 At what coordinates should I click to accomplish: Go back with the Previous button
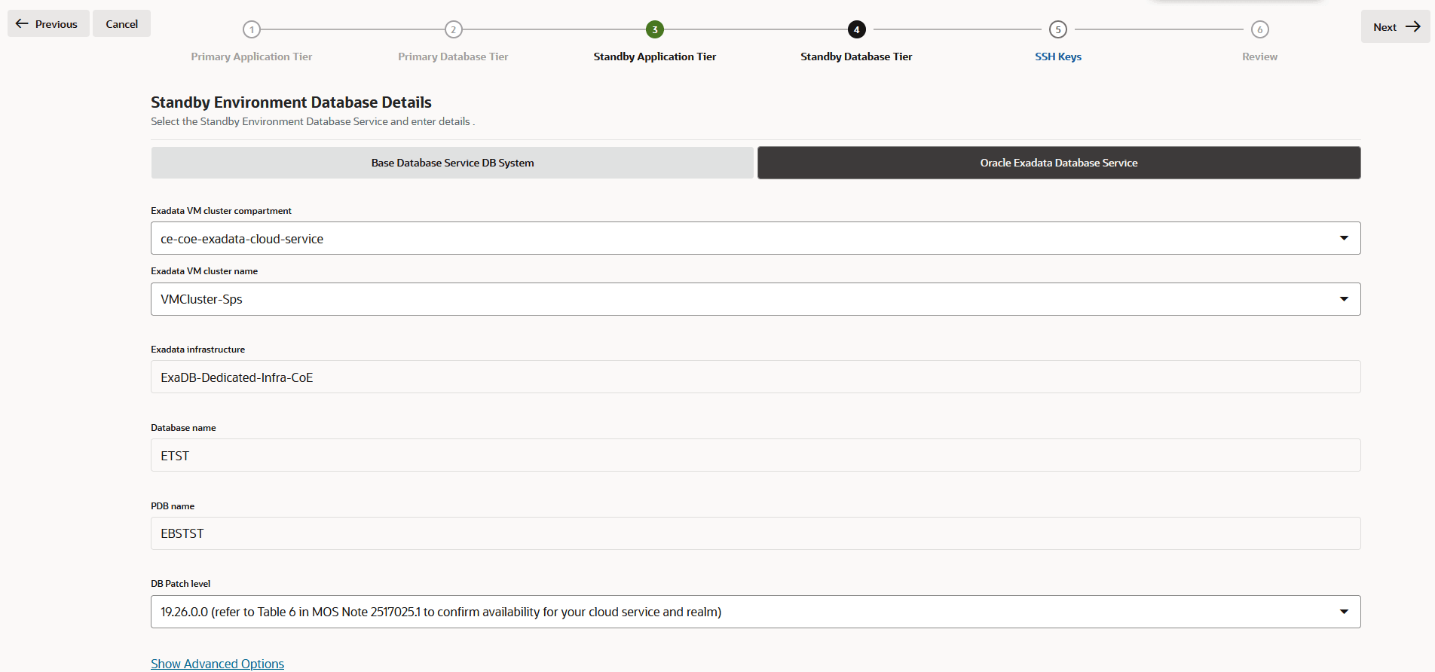(48, 24)
